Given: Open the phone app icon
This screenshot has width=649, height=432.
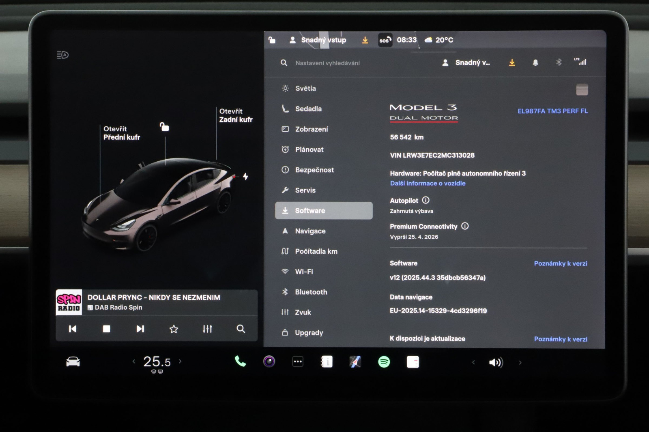Looking at the screenshot, I should [240, 361].
